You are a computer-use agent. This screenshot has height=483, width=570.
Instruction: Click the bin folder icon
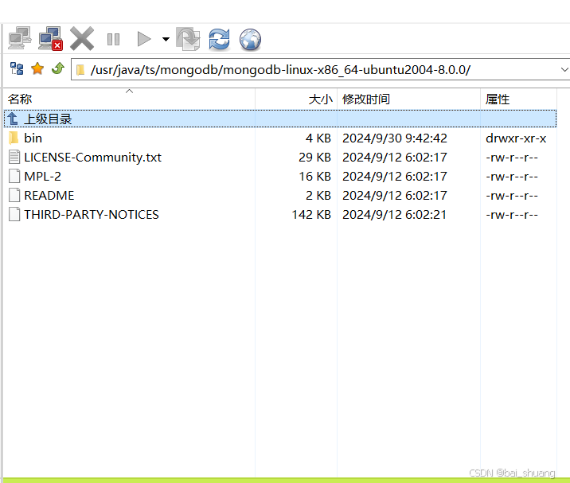coord(14,138)
